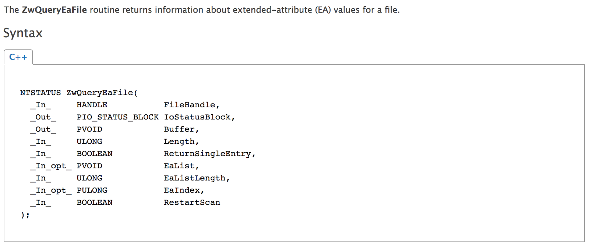Click the Syntax section heading
The height and width of the screenshot is (247, 589).
tap(23, 33)
